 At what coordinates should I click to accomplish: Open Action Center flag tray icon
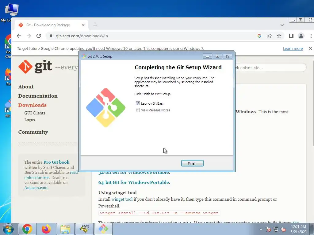coord(268,229)
